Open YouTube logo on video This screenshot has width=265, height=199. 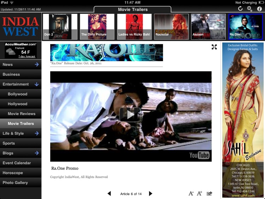click(x=199, y=155)
